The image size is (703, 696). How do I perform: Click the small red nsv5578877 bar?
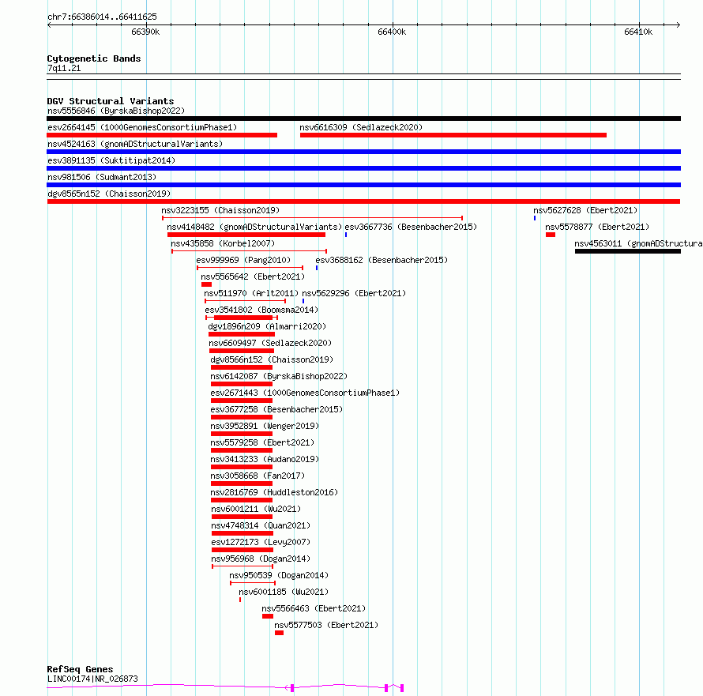[x=551, y=235]
